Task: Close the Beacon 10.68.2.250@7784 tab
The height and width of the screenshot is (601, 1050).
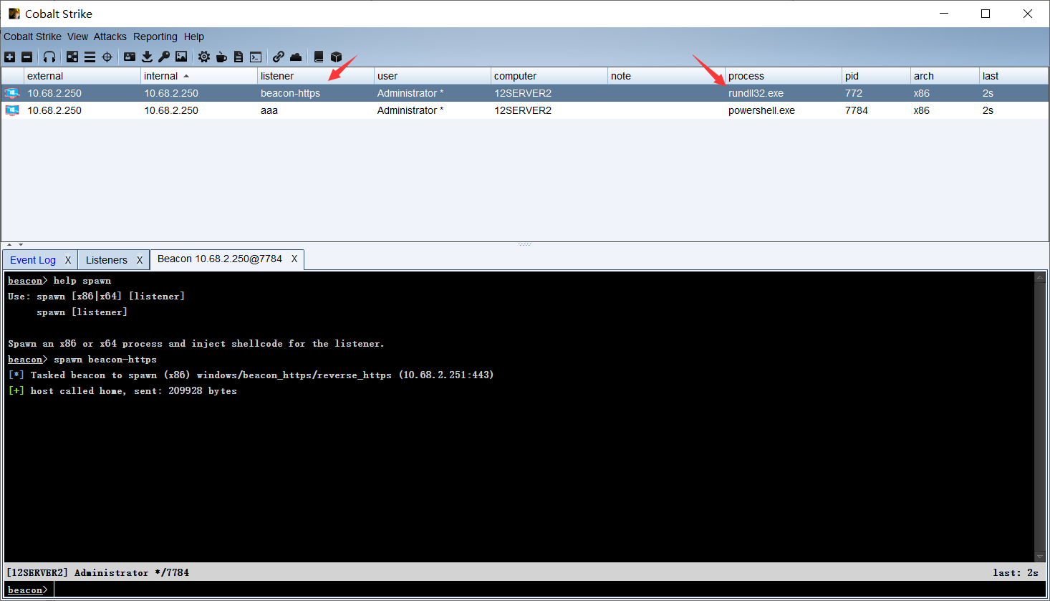Action: click(294, 259)
